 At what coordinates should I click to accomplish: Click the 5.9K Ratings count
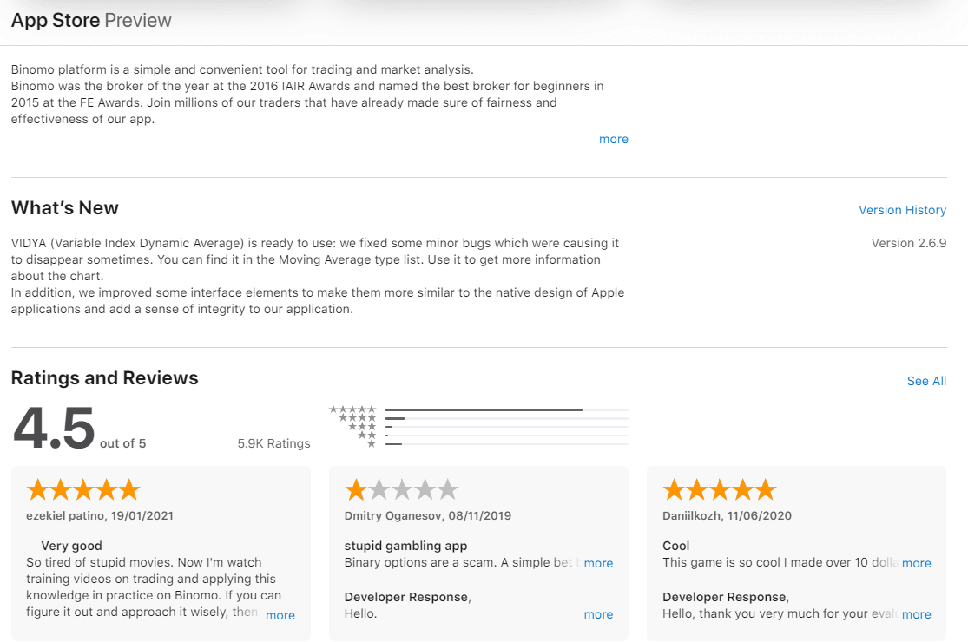tap(273, 443)
